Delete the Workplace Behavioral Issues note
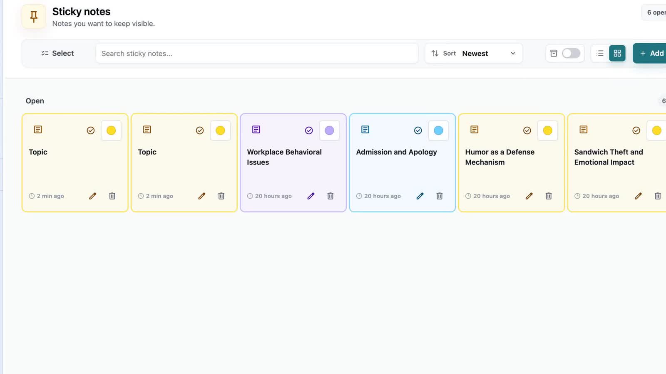The height and width of the screenshot is (374, 666). tap(330, 196)
